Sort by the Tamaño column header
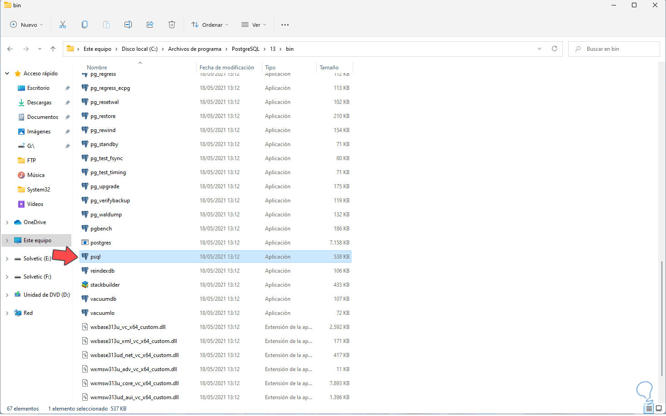Image resolution: width=666 pixels, height=416 pixels. point(329,68)
